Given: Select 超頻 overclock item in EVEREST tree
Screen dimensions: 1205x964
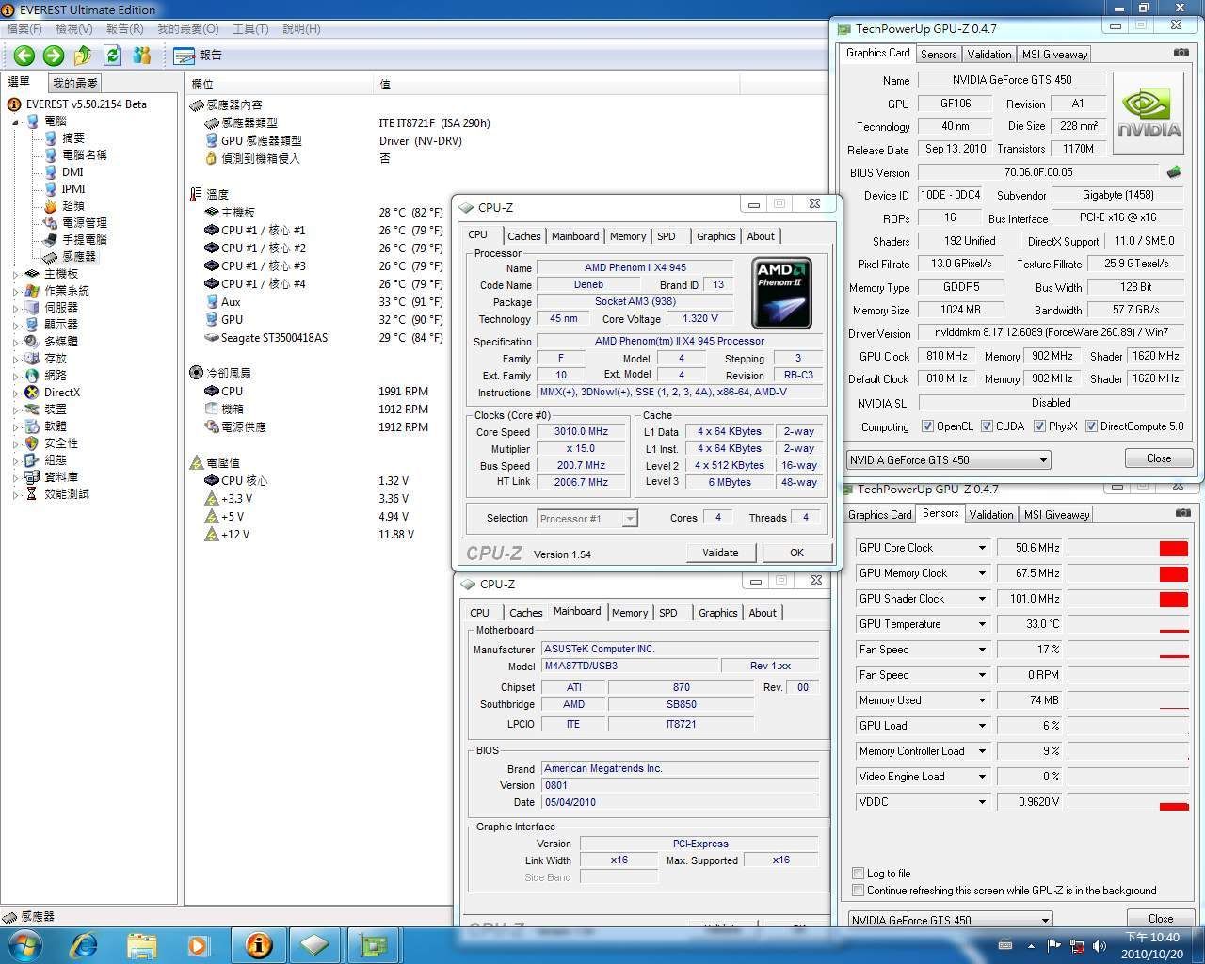Looking at the screenshot, I should pyautogui.click(x=72, y=205).
